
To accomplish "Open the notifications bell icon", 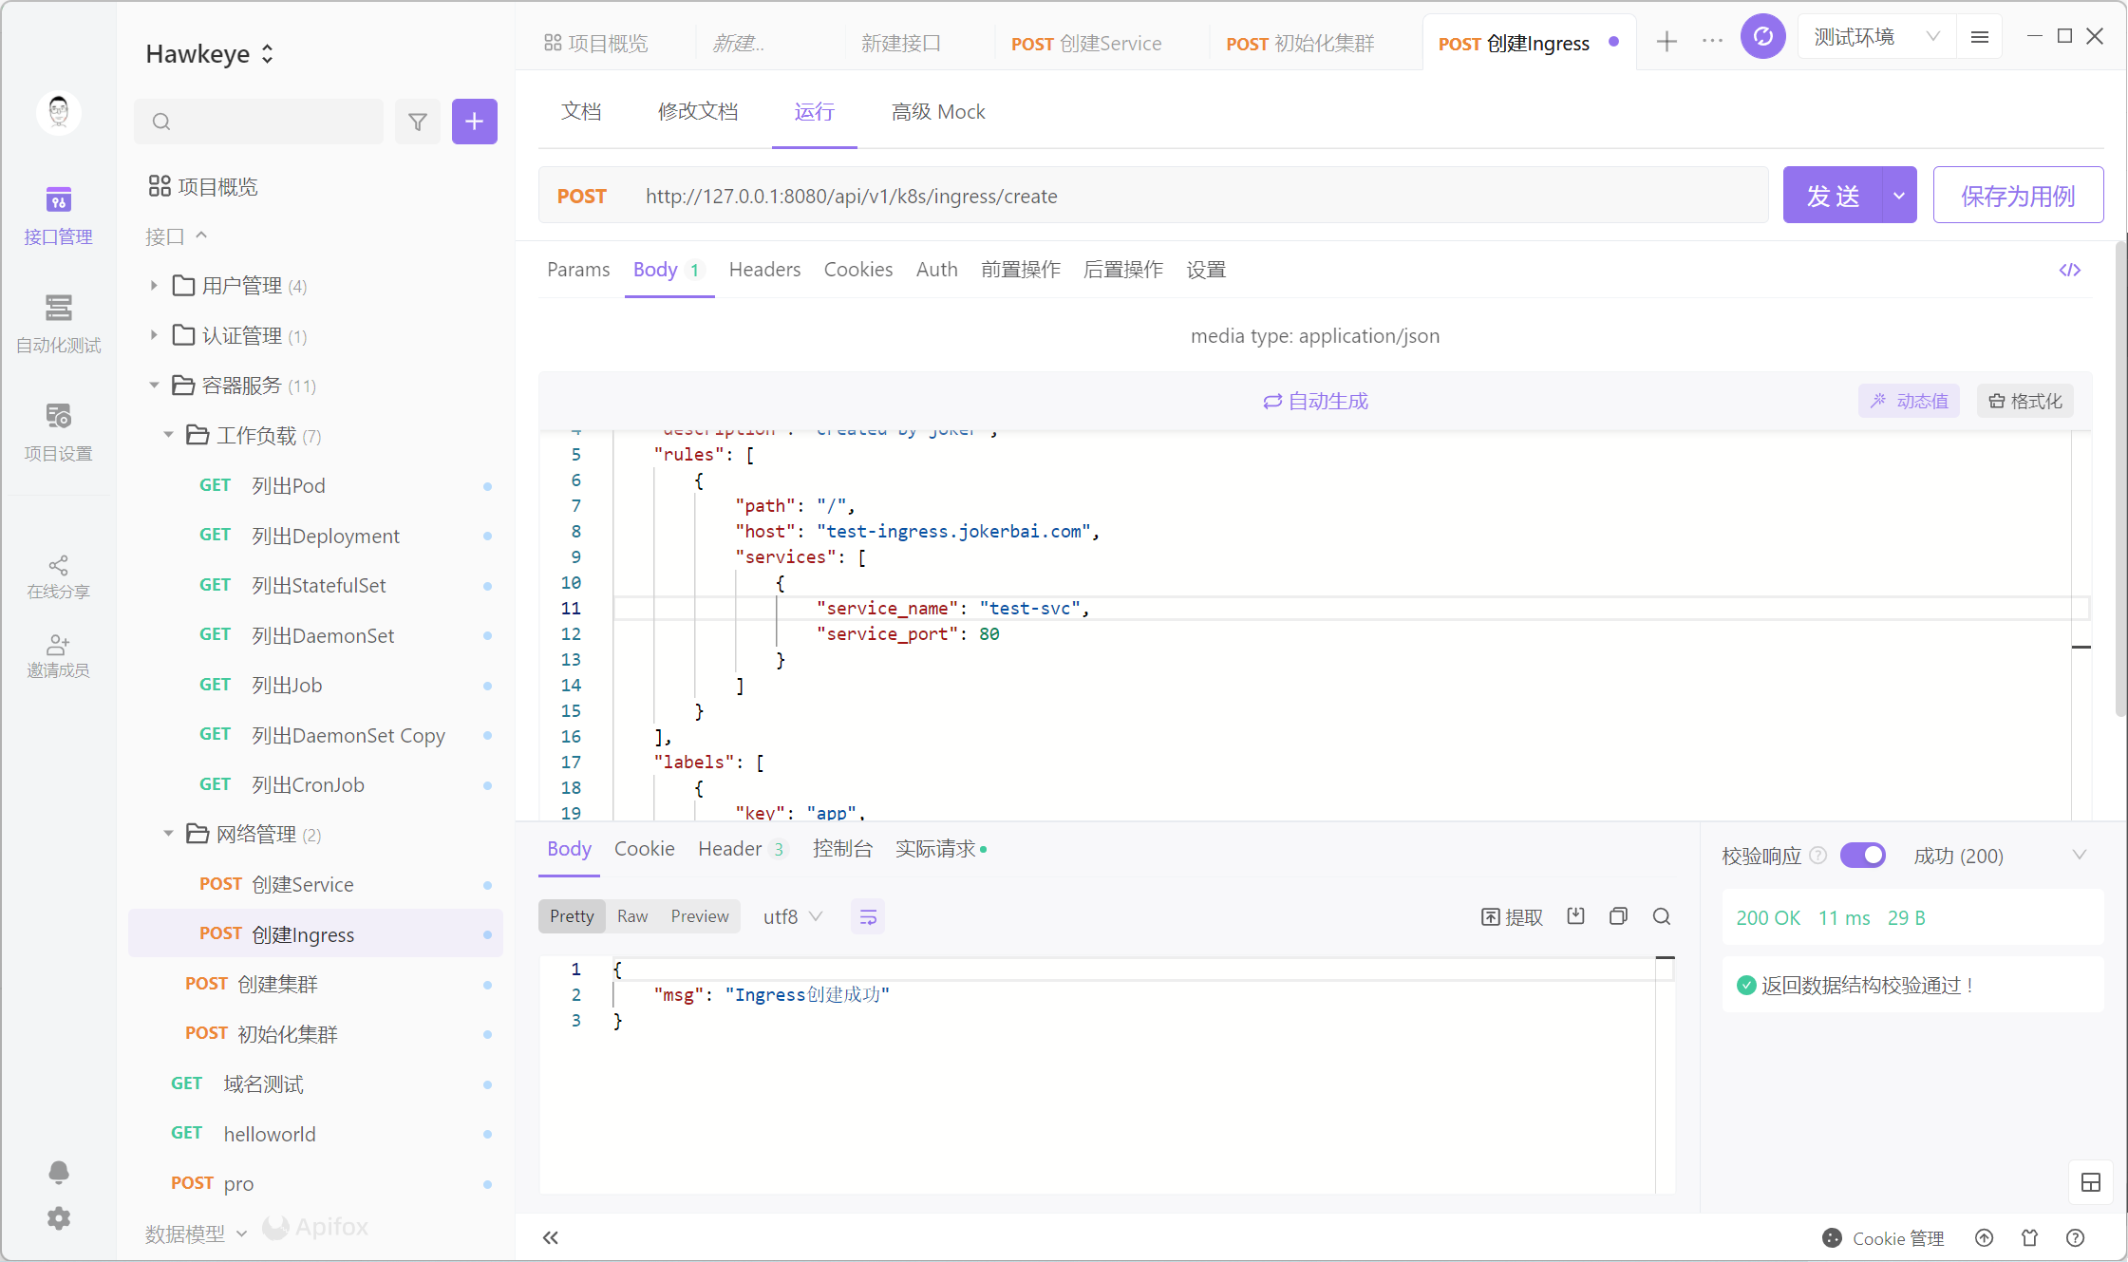I will (x=59, y=1172).
